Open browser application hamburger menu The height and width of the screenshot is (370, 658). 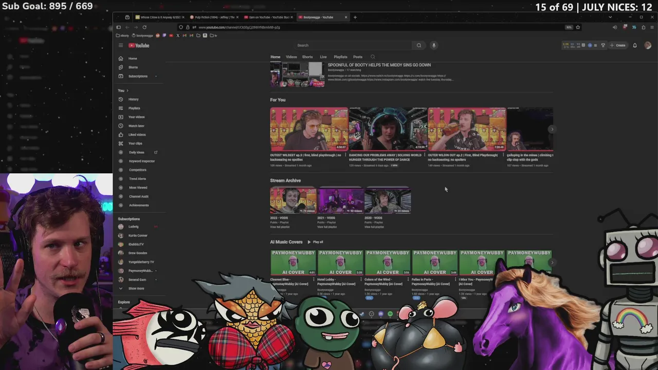652,27
